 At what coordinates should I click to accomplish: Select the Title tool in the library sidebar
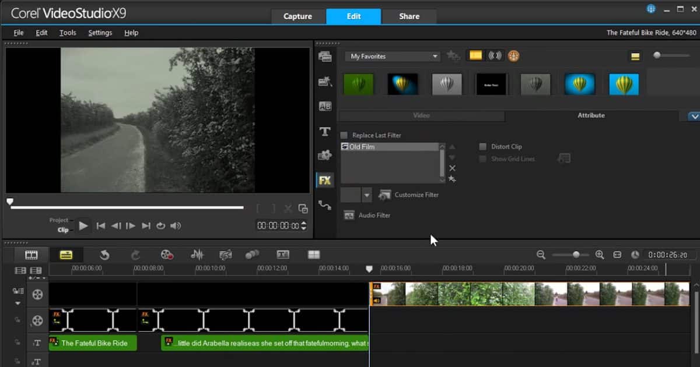coord(325,132)
